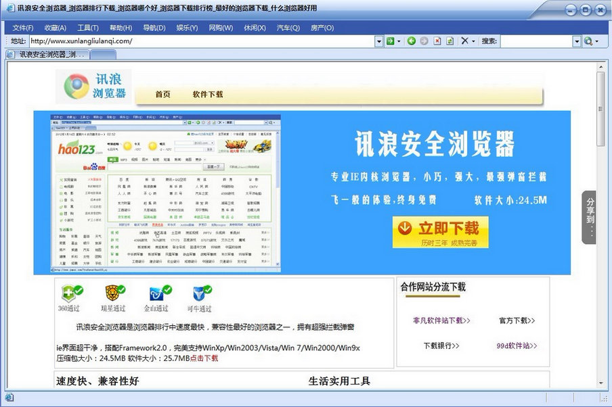Click the 瑞星通过 lion badge

click(114, 294)
